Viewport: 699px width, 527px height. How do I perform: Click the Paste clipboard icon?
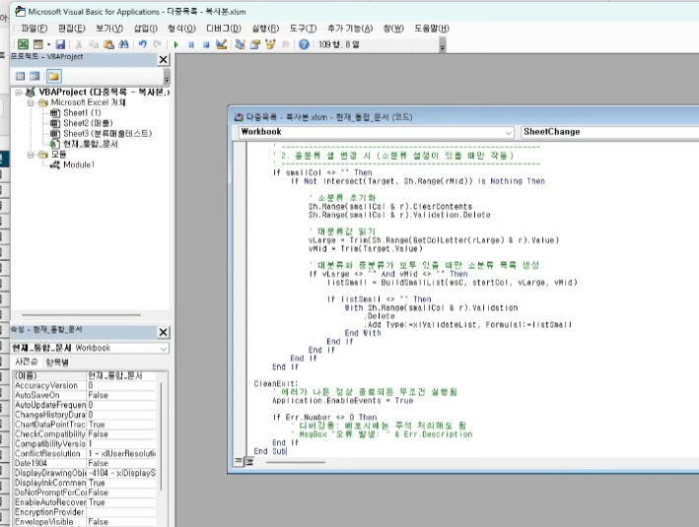pos(108,44)
